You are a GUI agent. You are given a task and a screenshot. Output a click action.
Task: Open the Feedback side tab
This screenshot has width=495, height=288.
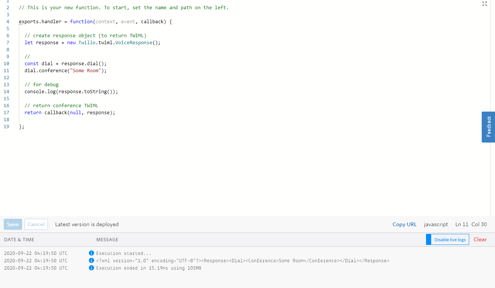tap(488, 127)
